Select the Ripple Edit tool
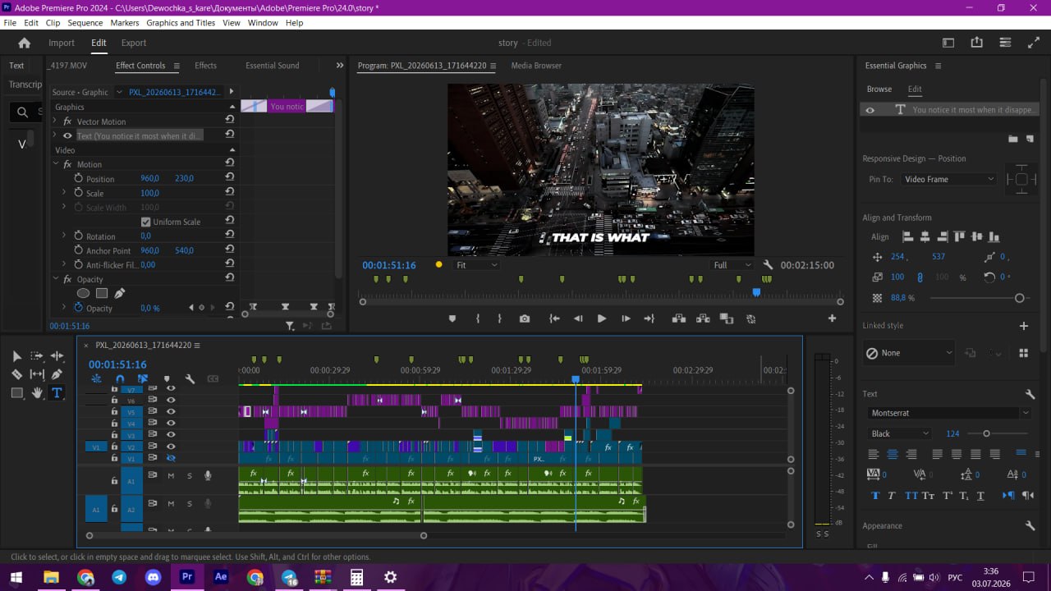 (57, 356)
